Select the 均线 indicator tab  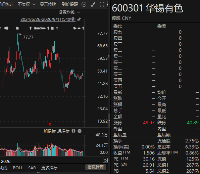4,168
